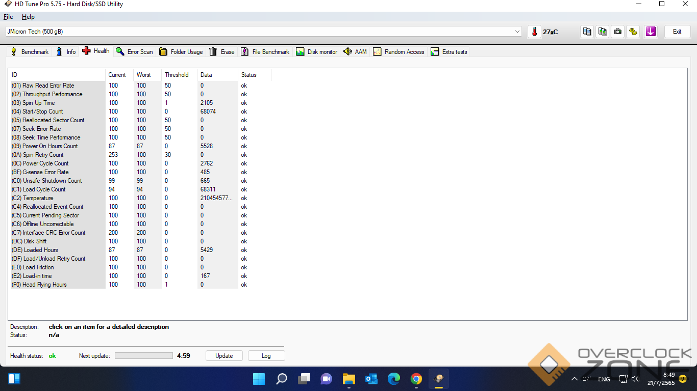
Task: Open the Log button
Action: coord(266,356)
